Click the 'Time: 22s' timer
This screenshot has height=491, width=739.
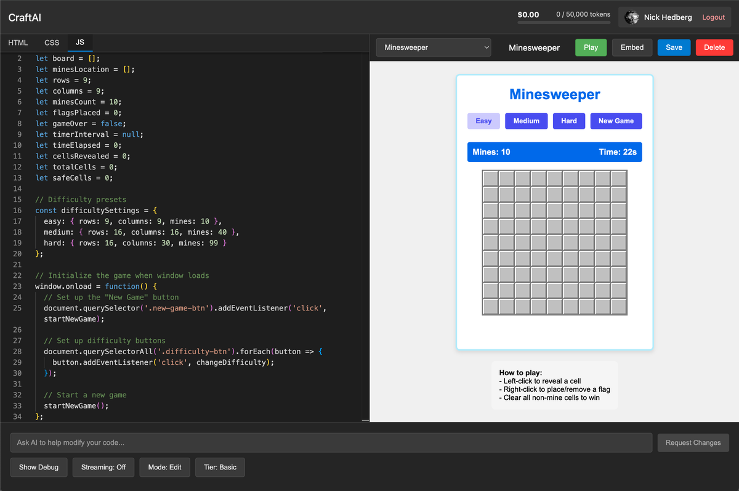pos(618,152)
